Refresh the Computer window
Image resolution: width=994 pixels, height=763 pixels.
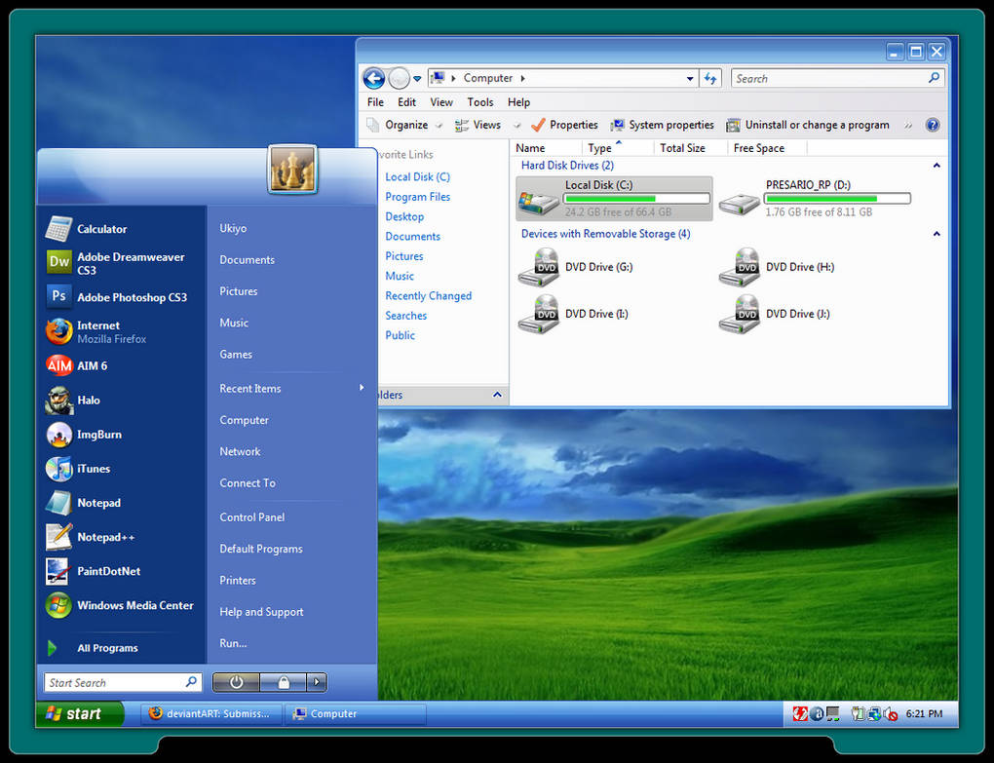tap(710, 79)
